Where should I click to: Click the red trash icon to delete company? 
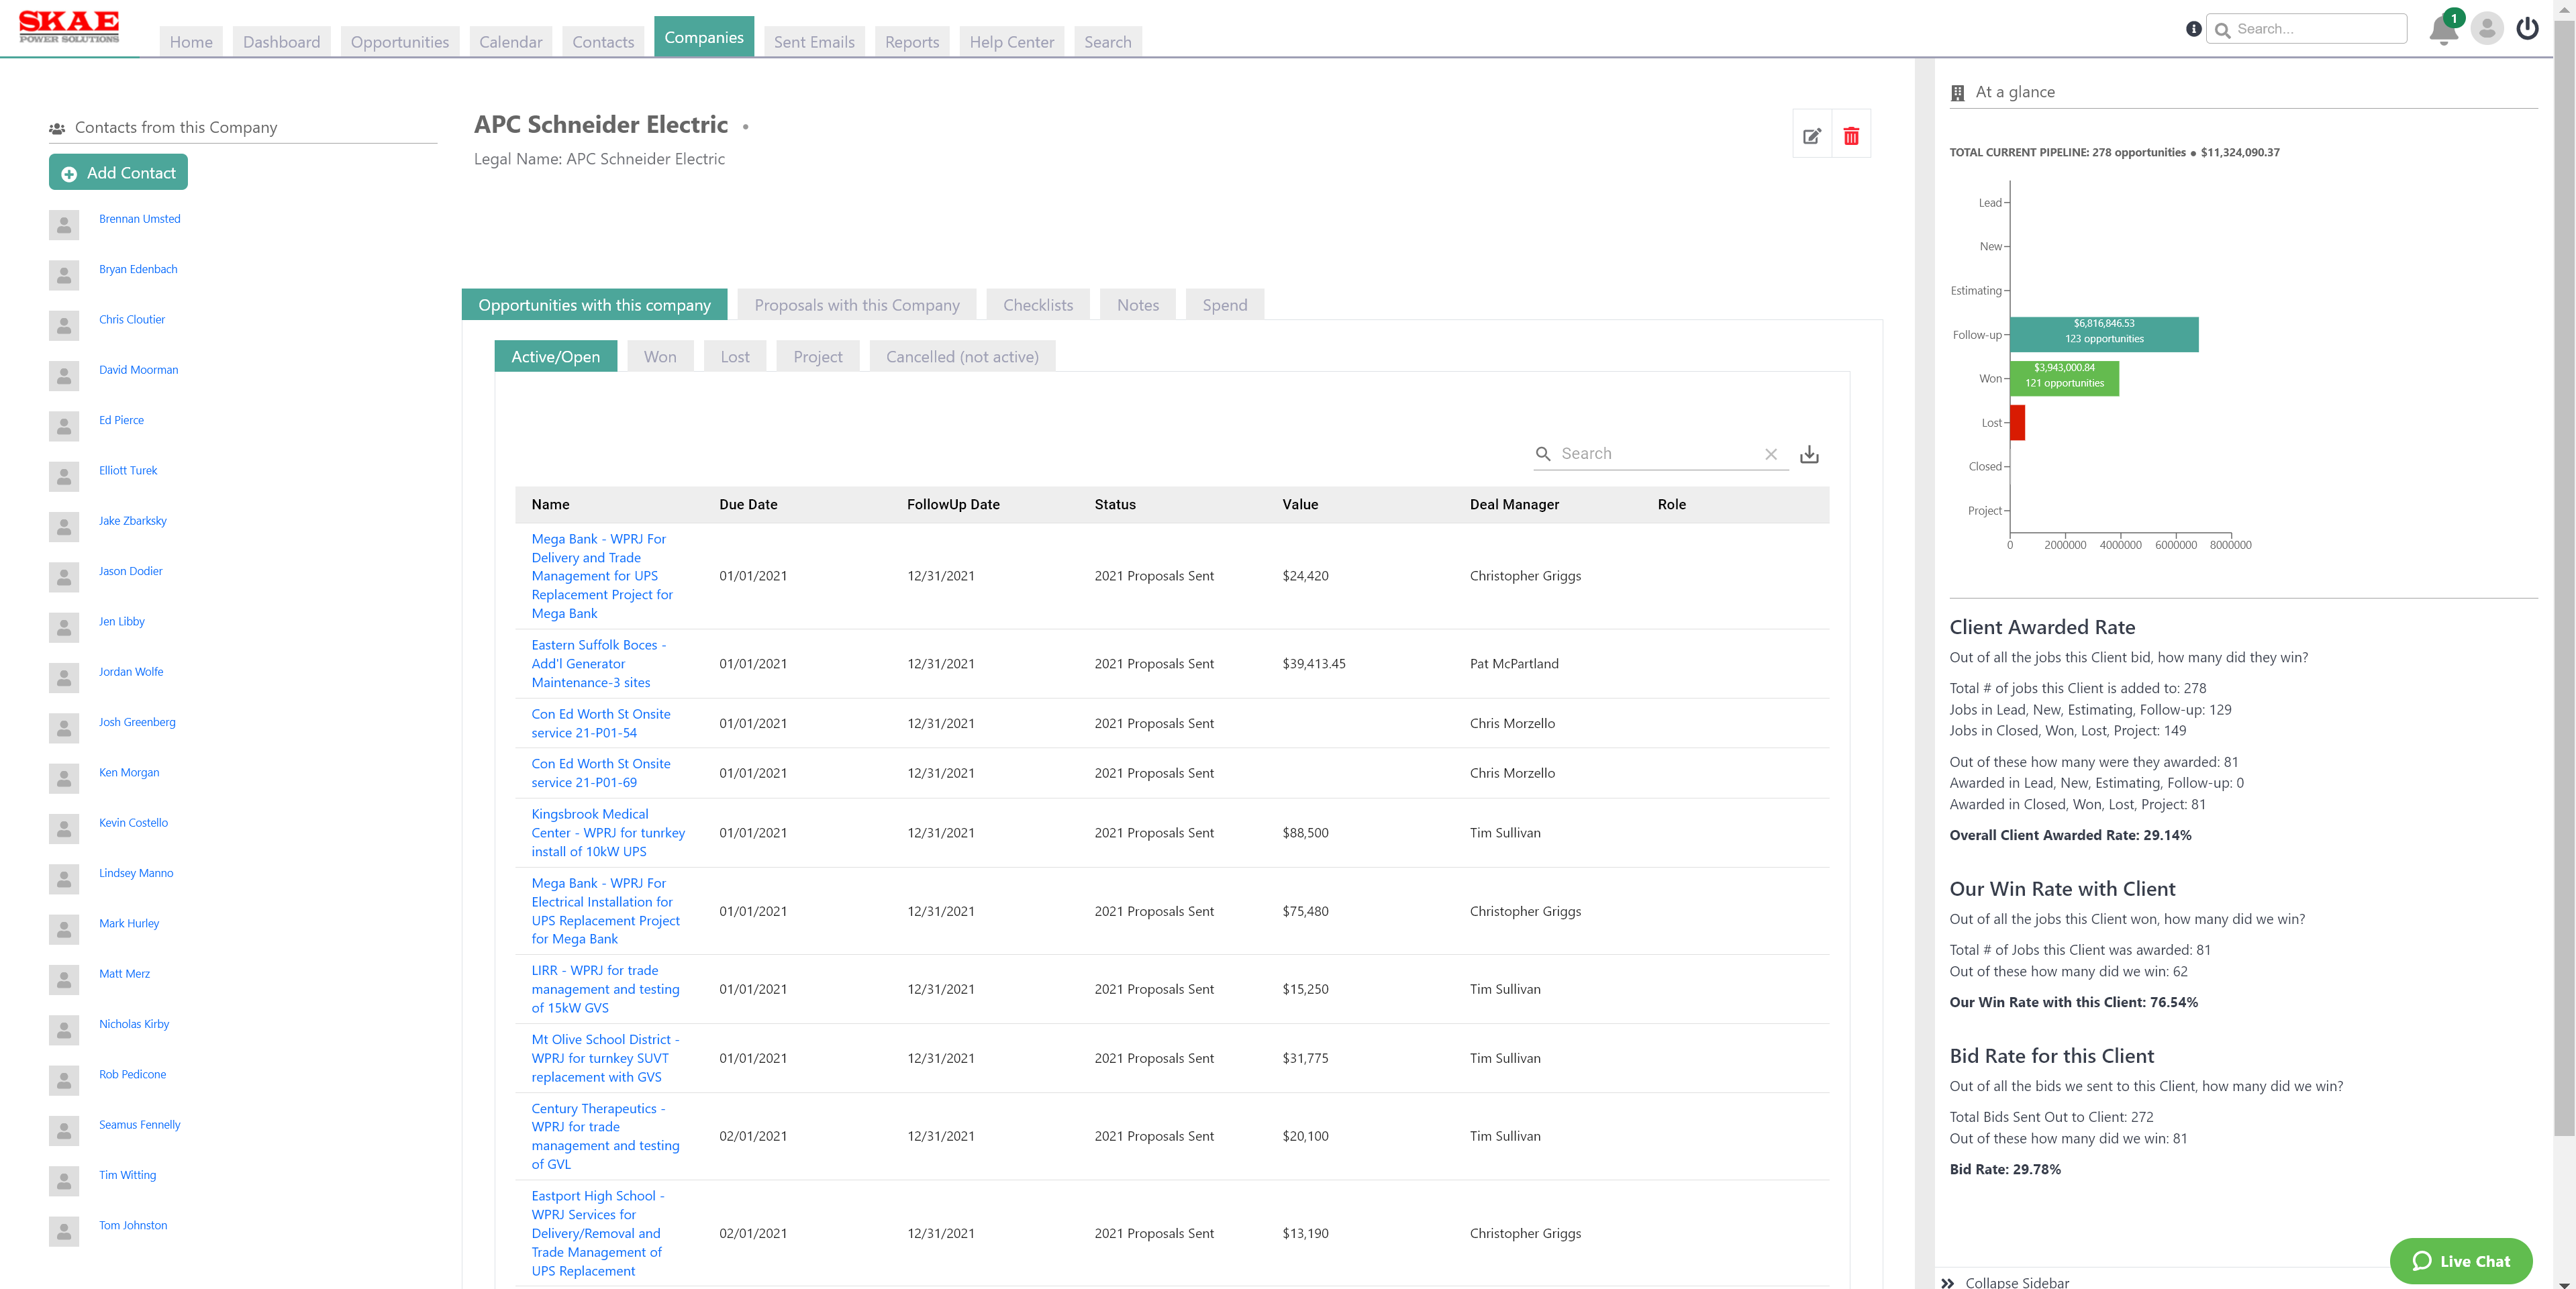pyautogui.click(x=1851, y=135)
